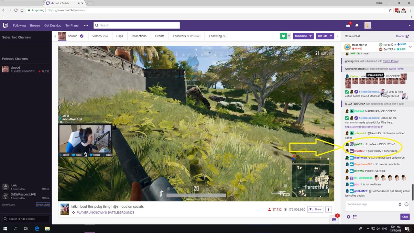Open the Browse page

[x=35, y=26]
